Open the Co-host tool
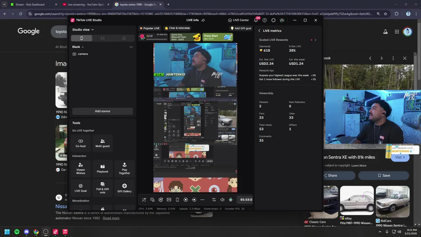Screen dimensions: 421x237 click(x=81, y=143)
